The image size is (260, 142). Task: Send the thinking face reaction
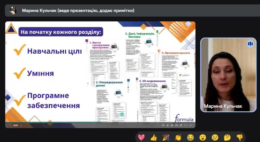click(x=227, y=137)
